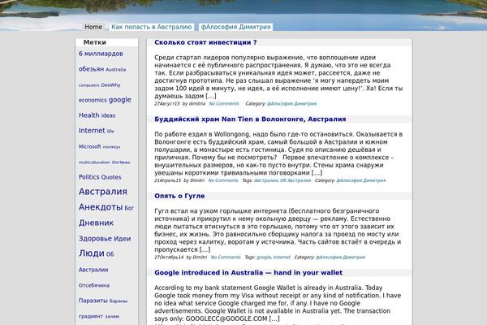
Task: Click 'Internet' tag under 'Опять о Гугле' post
Action: tap(282, 258)
